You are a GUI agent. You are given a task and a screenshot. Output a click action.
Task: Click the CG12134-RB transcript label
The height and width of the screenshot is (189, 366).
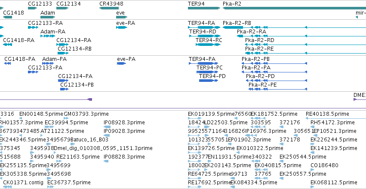74,49
